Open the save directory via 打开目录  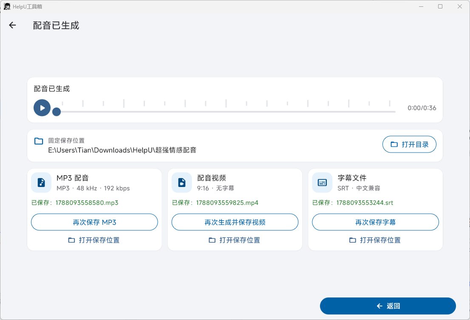(409, 144)
